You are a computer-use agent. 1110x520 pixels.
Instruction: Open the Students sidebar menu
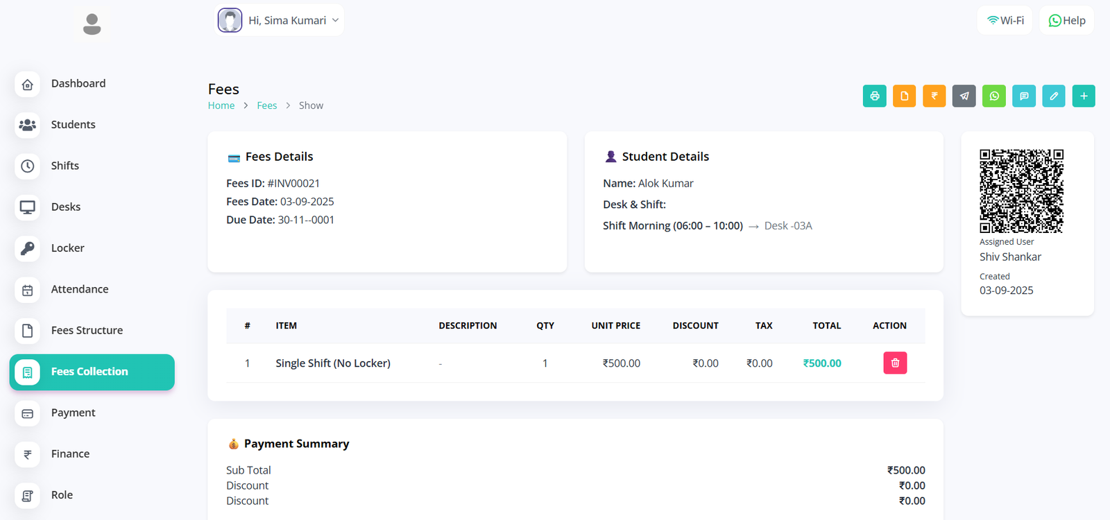(x=73, y=125)
